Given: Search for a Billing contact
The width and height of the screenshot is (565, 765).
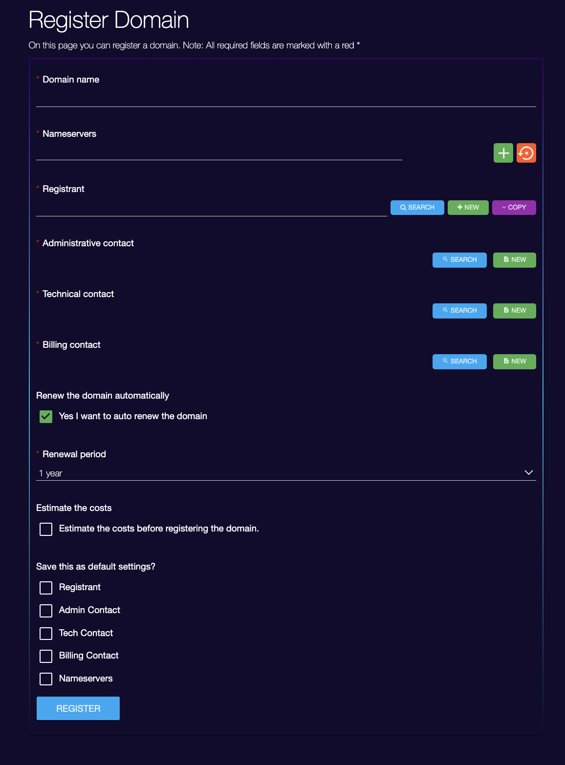Looking at the screenshot, I should point(459,361).
